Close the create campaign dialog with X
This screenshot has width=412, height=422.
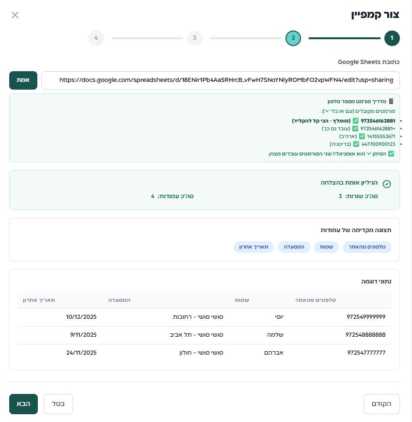click(x=15, y=15)
